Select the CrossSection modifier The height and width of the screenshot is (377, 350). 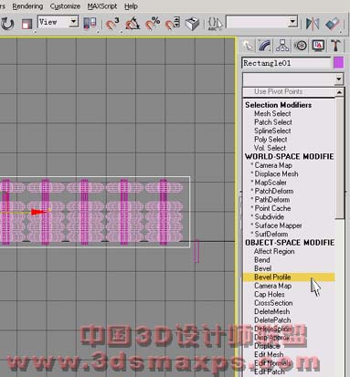(273, 303)
